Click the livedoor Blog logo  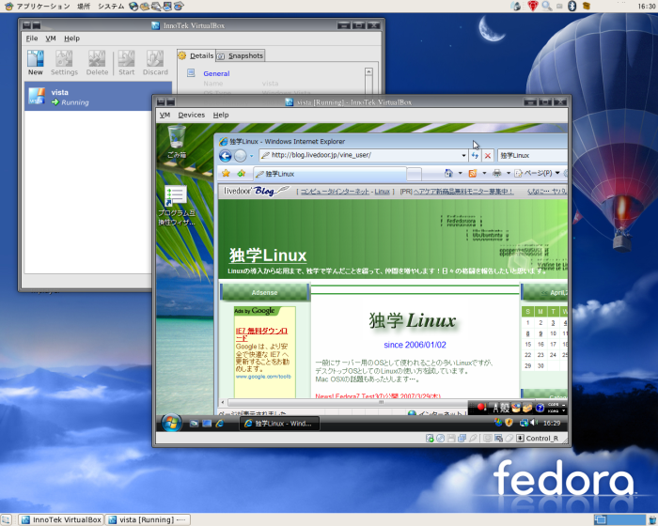point(255,191)
